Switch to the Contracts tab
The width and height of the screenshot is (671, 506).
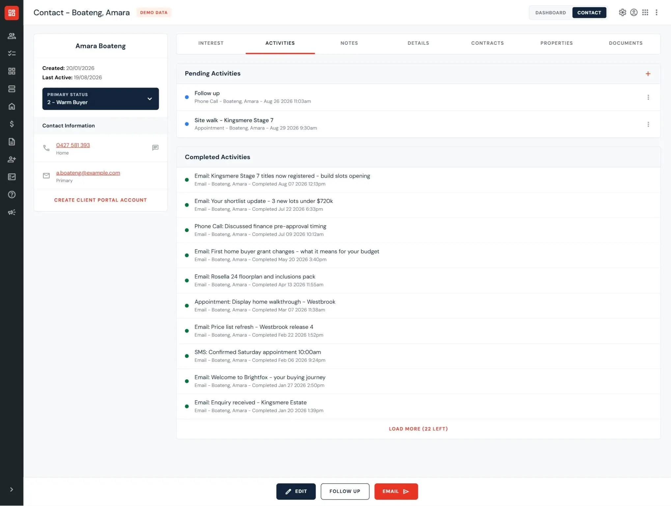(488, 43)
